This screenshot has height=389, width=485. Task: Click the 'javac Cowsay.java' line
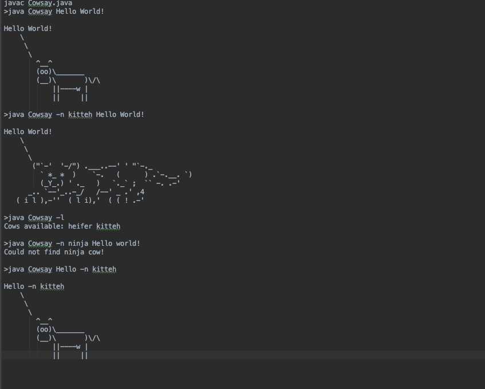point(38,3)
